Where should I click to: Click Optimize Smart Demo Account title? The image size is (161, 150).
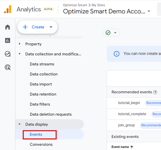104,11
